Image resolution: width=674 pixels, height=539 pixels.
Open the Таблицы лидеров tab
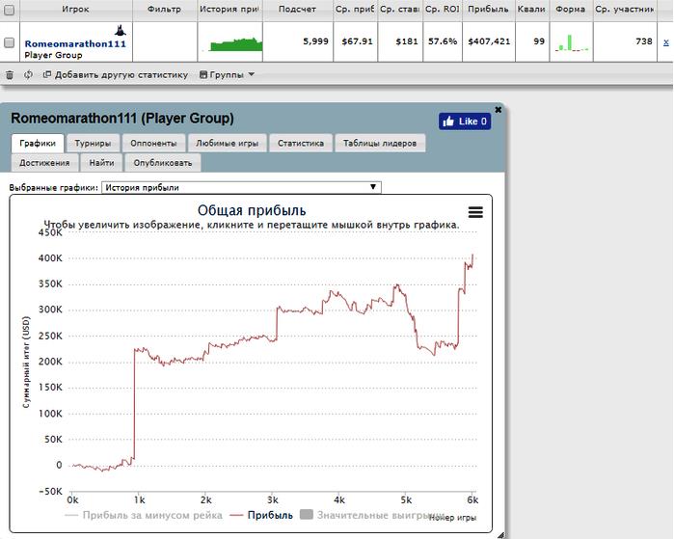[x=380, y=143]
